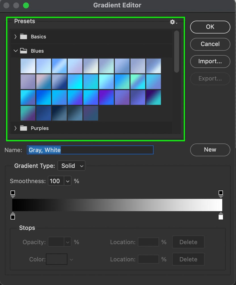This screenshot has width=236, height=285.
Task: Click the Name field containing Gray, White
Action: pyautogui.click(x=90, y=150)
